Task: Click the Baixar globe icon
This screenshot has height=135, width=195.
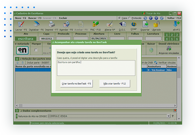Action: [x=151, y=50]
